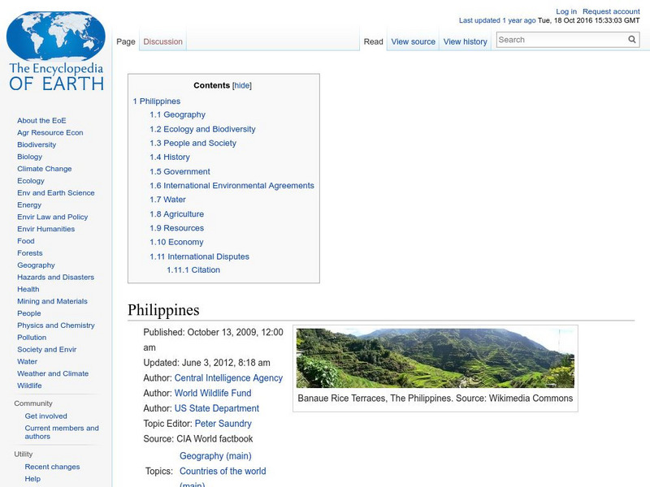Open View source
The height and width of the screenshot is (487, 650).
click(x=413, y=41)
